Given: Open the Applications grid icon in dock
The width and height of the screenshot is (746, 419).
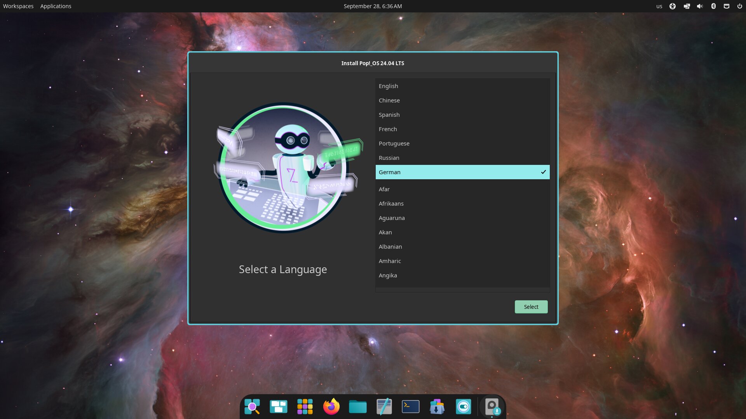Looking at the screenshot, I should coord(305,407).
